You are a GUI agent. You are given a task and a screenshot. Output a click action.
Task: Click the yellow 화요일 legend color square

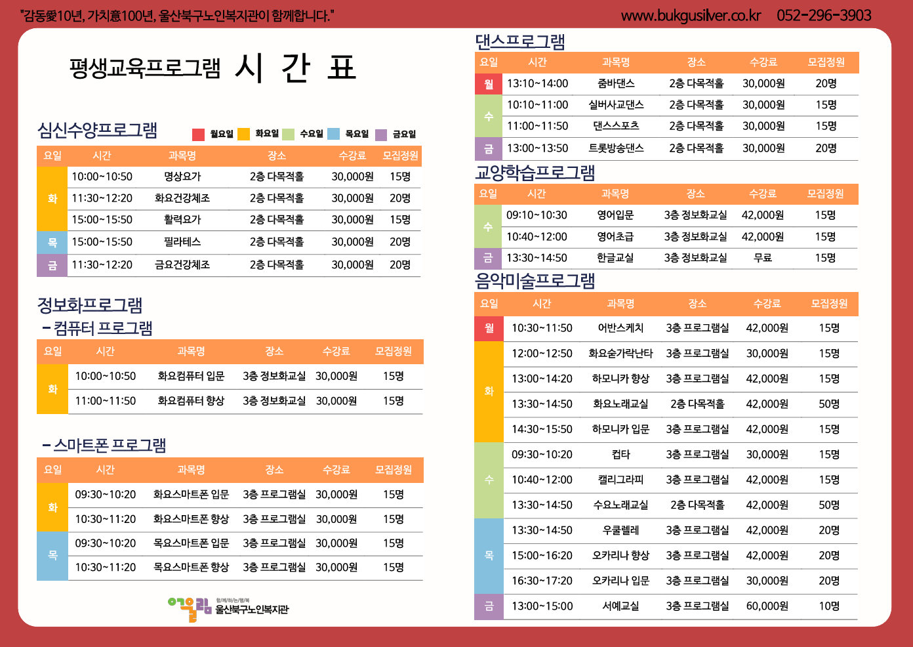(243, 135)
